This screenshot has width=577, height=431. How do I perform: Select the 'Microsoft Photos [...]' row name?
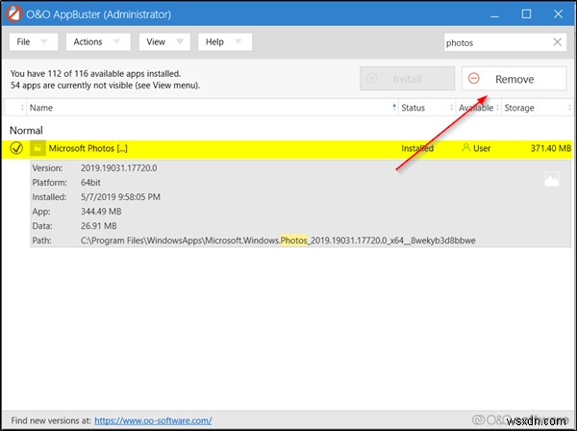88,148
